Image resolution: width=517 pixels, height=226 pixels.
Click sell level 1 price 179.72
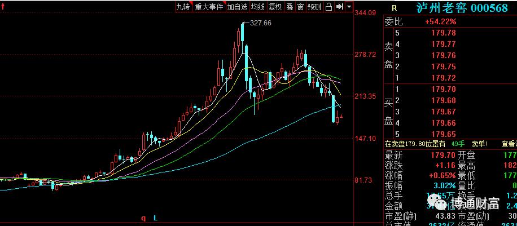pyautogui.click(x=444, y=78)
